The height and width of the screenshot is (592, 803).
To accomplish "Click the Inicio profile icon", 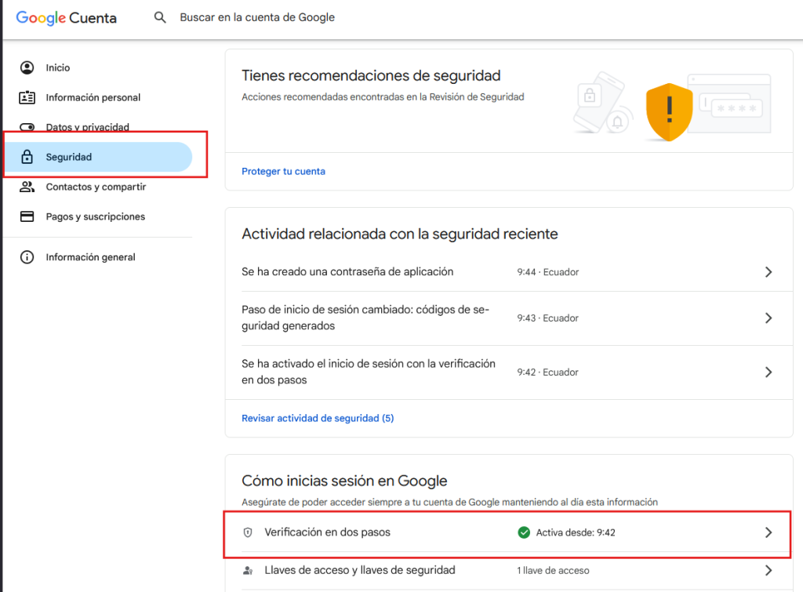I will click(x=27, y=68).
